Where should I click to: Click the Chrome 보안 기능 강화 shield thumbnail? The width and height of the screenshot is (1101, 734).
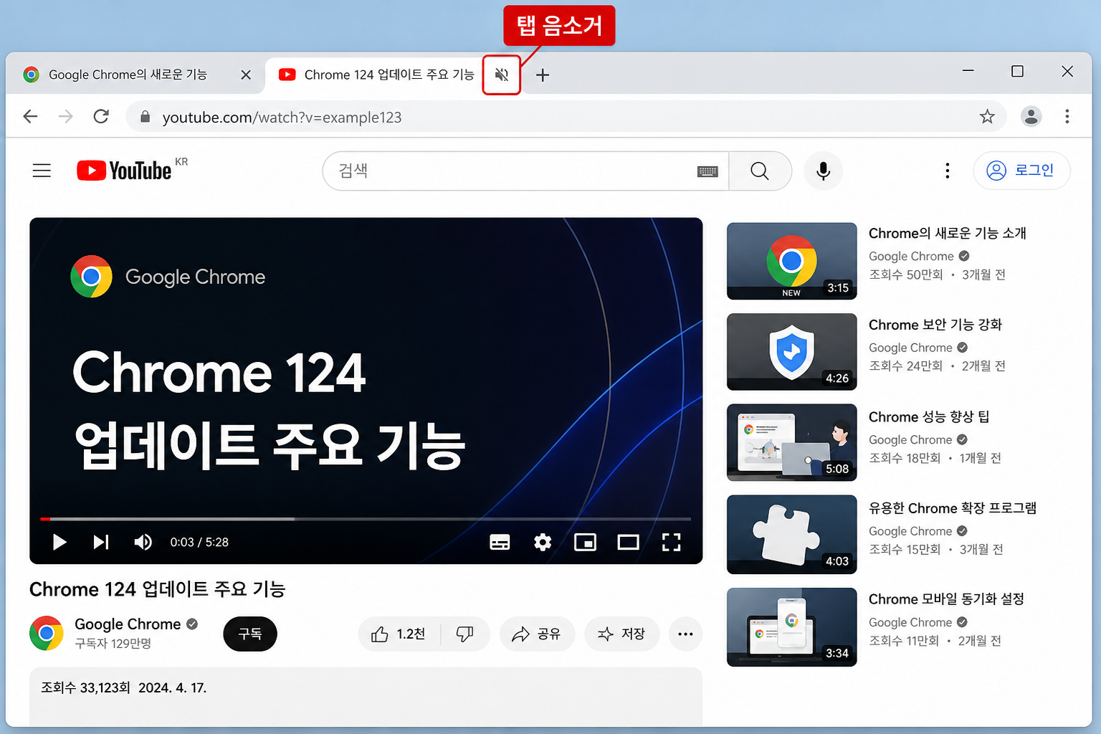[792, 351]
